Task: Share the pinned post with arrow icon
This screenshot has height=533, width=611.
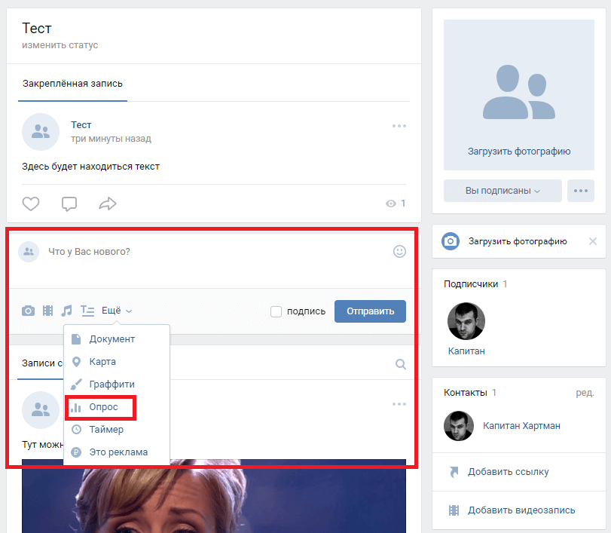Action: (108, 204)
